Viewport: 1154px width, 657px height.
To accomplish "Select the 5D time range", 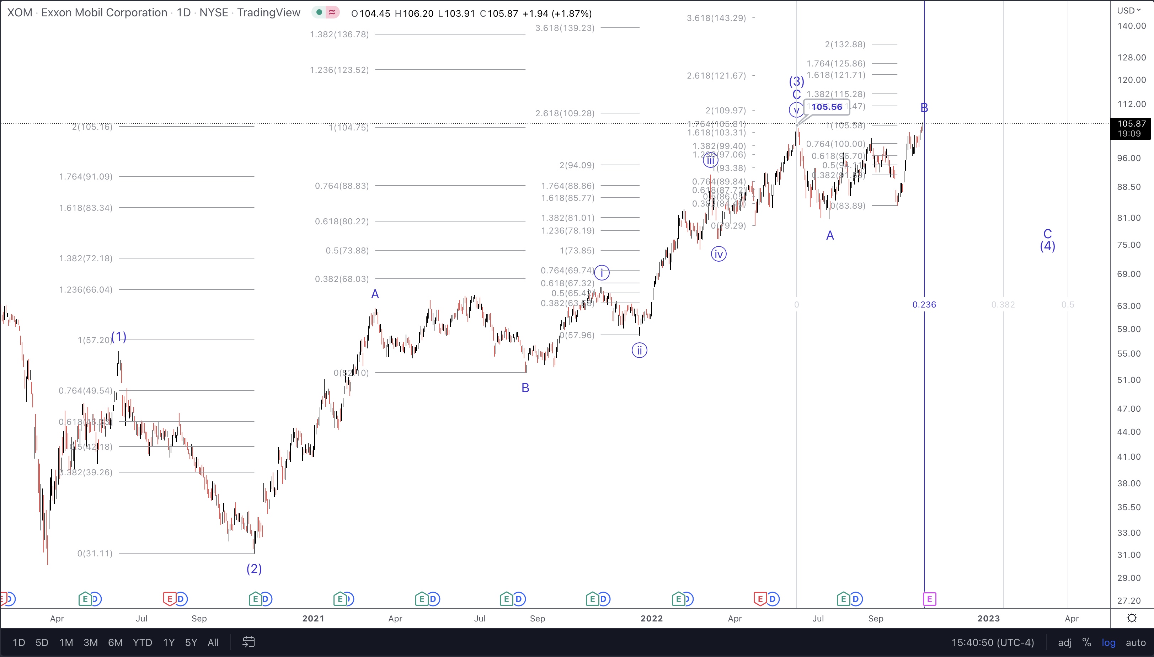I will [42, 642].
